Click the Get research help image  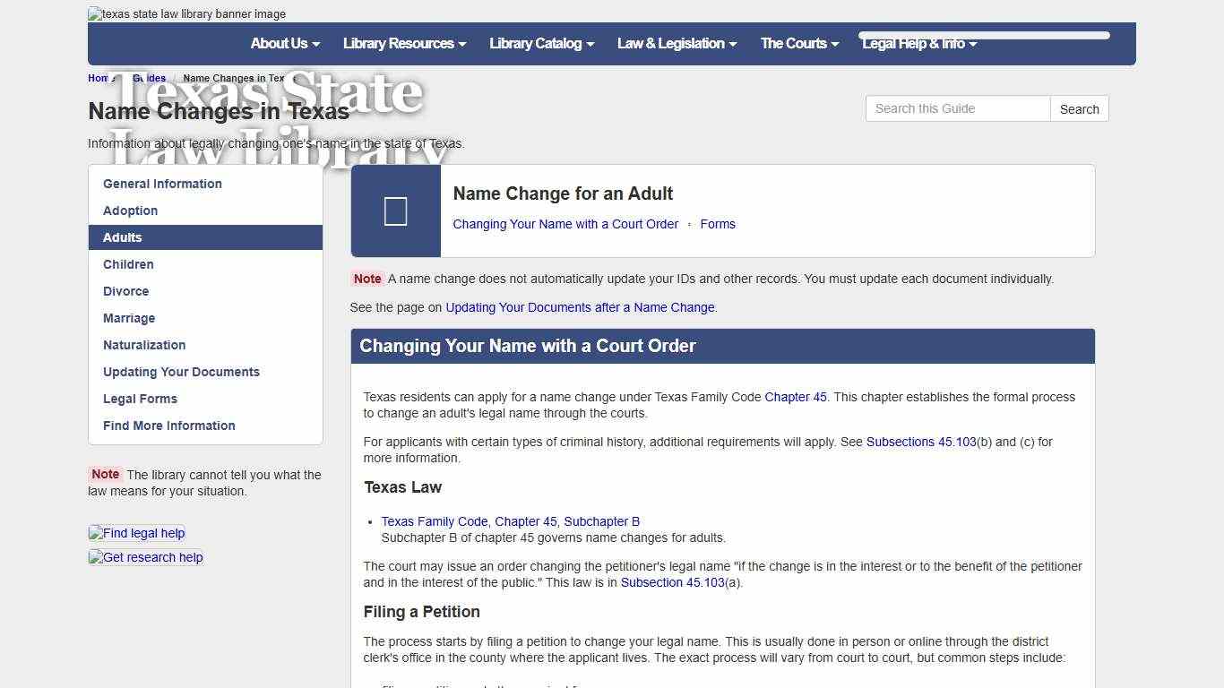pyautogui.click(x=145, y=557)
